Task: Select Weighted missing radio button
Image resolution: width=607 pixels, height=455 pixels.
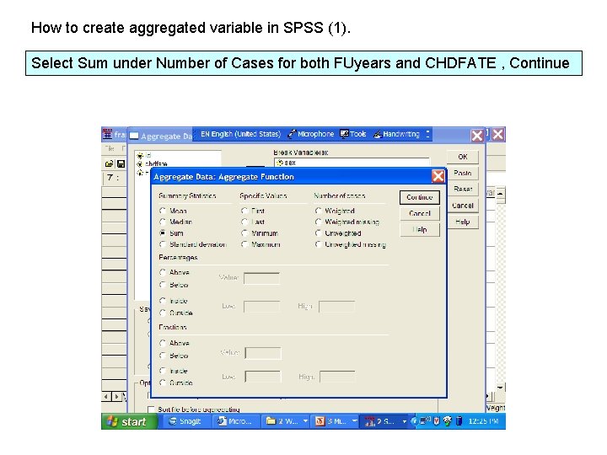Action: 318,222
